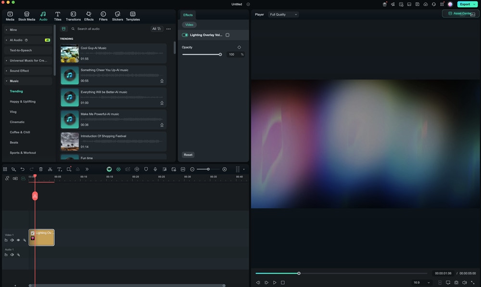Select the Lighting Overlay clip on timeline
Viewport: 481px width, 287px height.
coord(41,237)
